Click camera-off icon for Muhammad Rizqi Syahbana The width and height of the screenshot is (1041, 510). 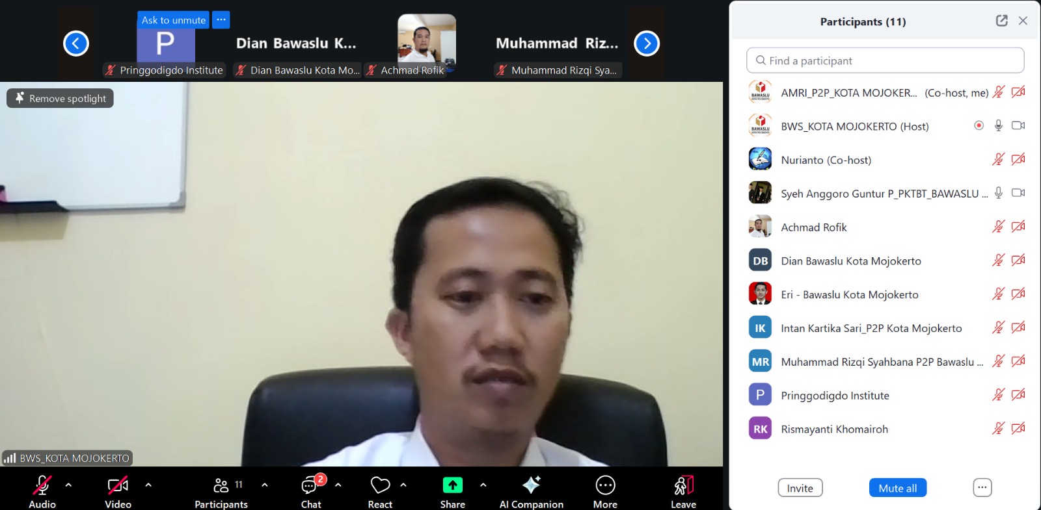pos(1019,361)
